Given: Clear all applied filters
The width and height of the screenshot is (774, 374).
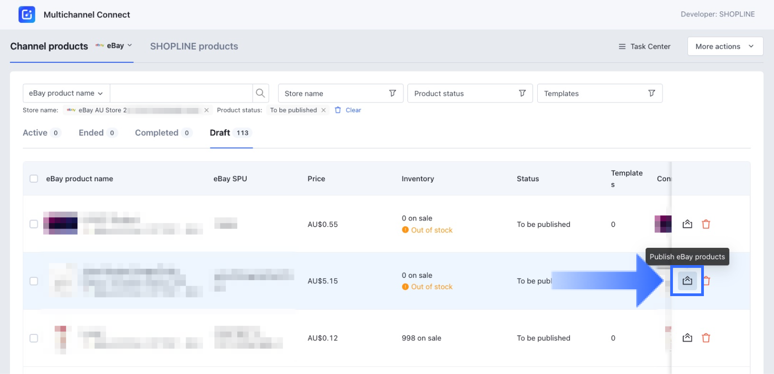Looking at the screenshot, I should pyautogui.click(x=348, y=110).
